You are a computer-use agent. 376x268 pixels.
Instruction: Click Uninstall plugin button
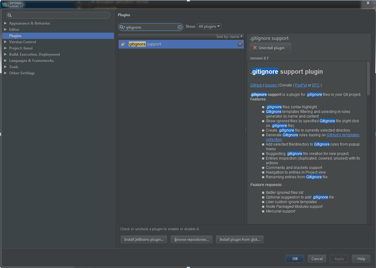271,48
